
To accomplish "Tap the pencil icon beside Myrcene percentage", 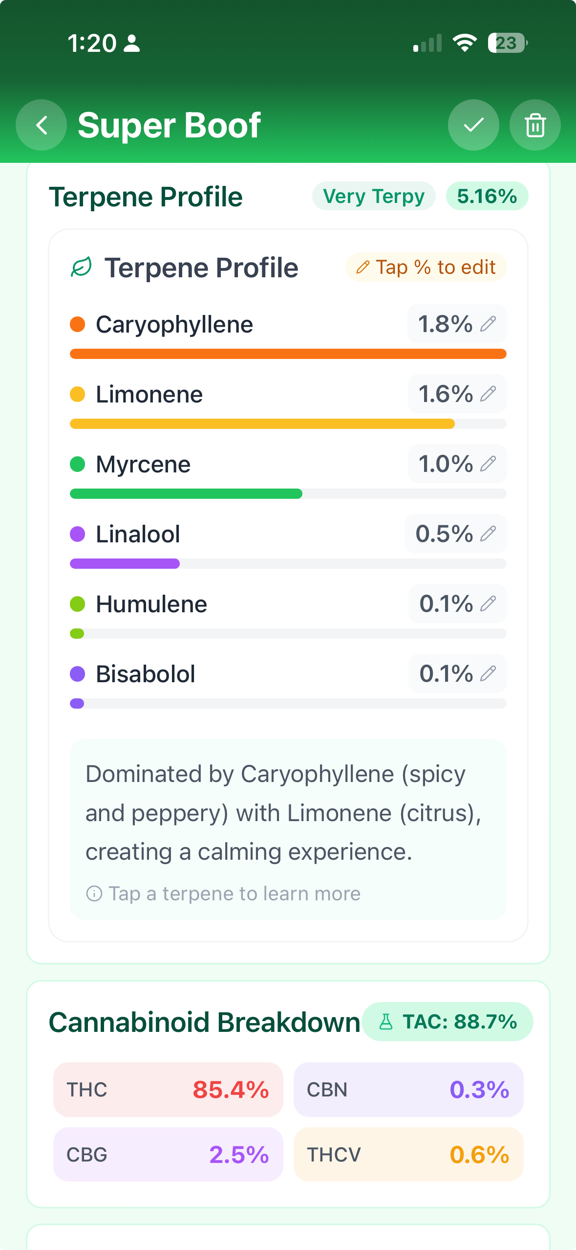I will (x=488, y=464).
